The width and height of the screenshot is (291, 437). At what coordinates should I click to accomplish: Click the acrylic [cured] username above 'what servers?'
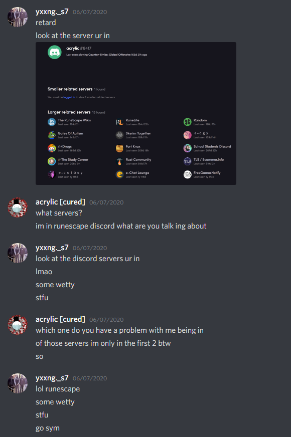[60, 202]
